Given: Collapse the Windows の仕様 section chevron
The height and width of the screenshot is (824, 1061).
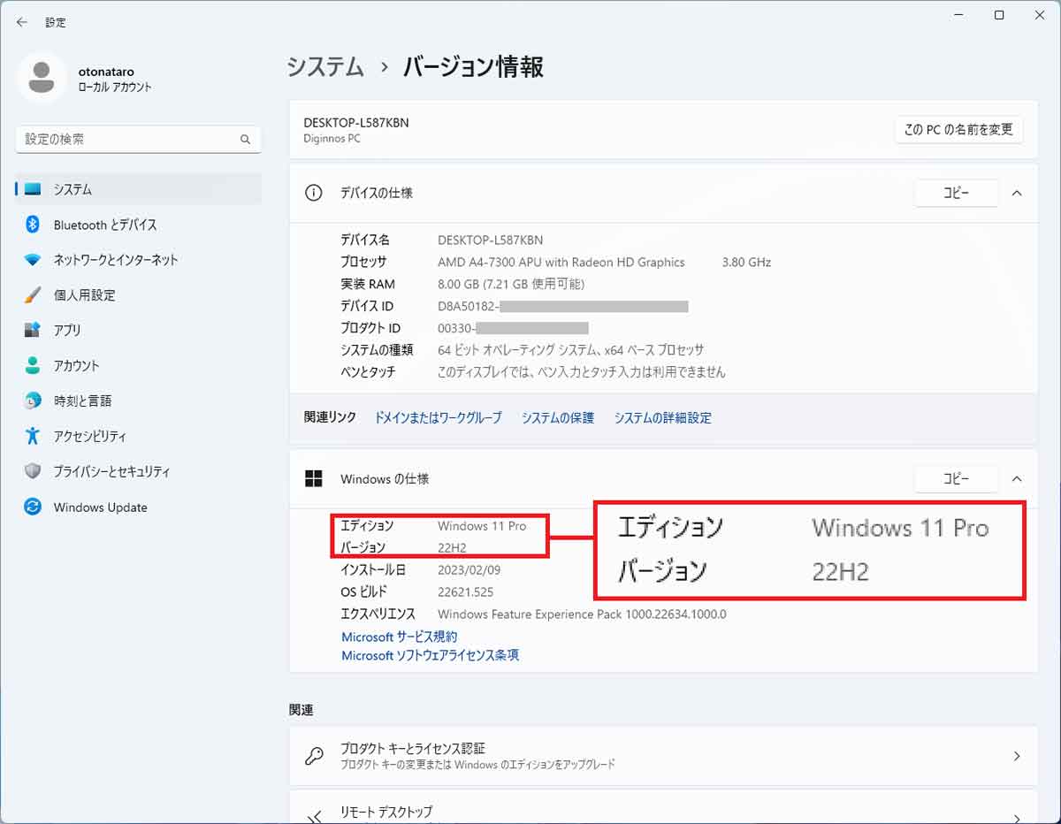Looking at the screenshot, I should click(x=1017, y=478).
